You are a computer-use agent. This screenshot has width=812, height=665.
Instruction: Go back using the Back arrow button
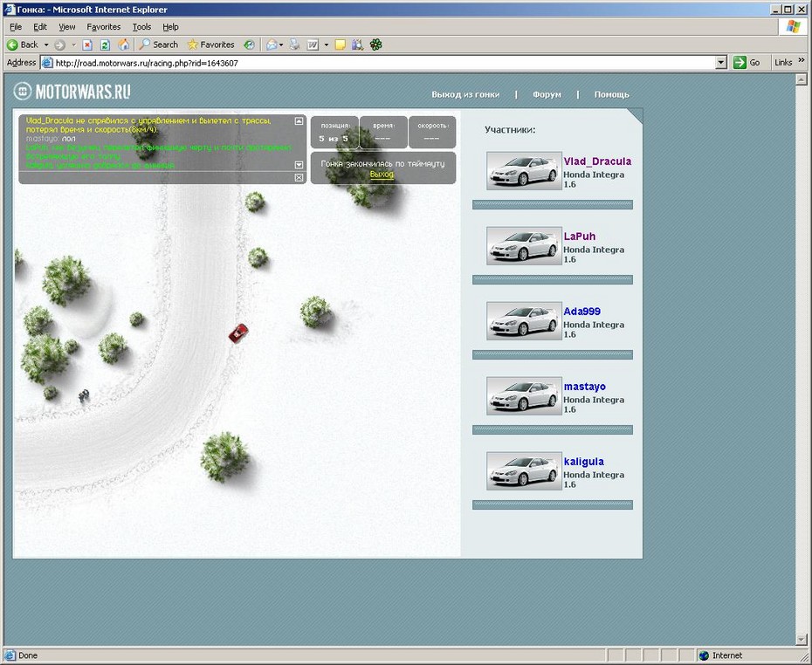pos(23,45)
